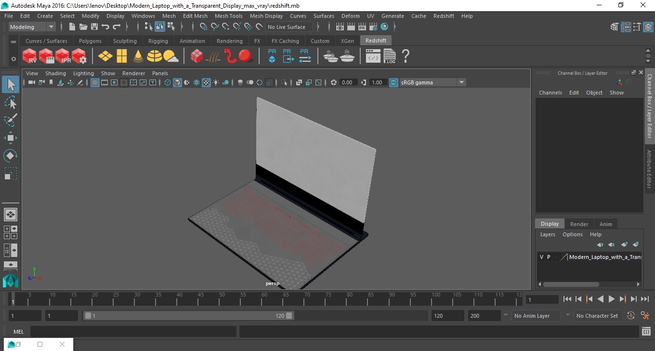Toggle layer playback P box

[549, 257]
